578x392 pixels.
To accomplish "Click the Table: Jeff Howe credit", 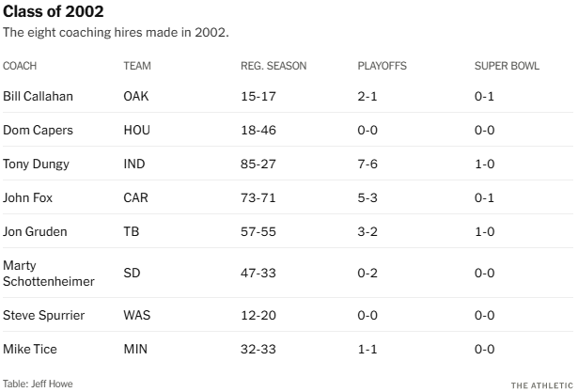I will pos(38,384).
